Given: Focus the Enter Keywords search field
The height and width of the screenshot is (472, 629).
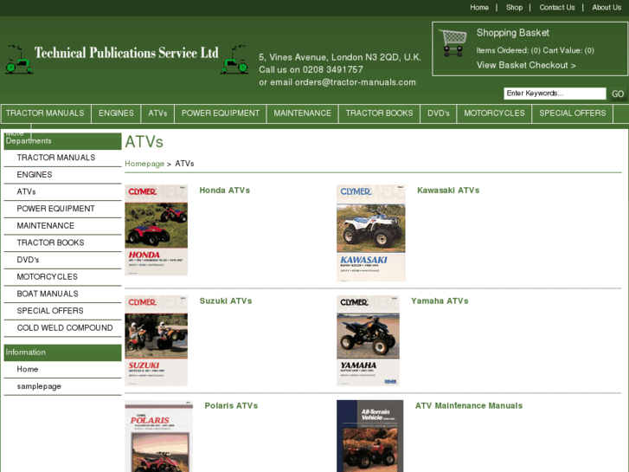Looking at the screenshot, I should pos(555,94).
